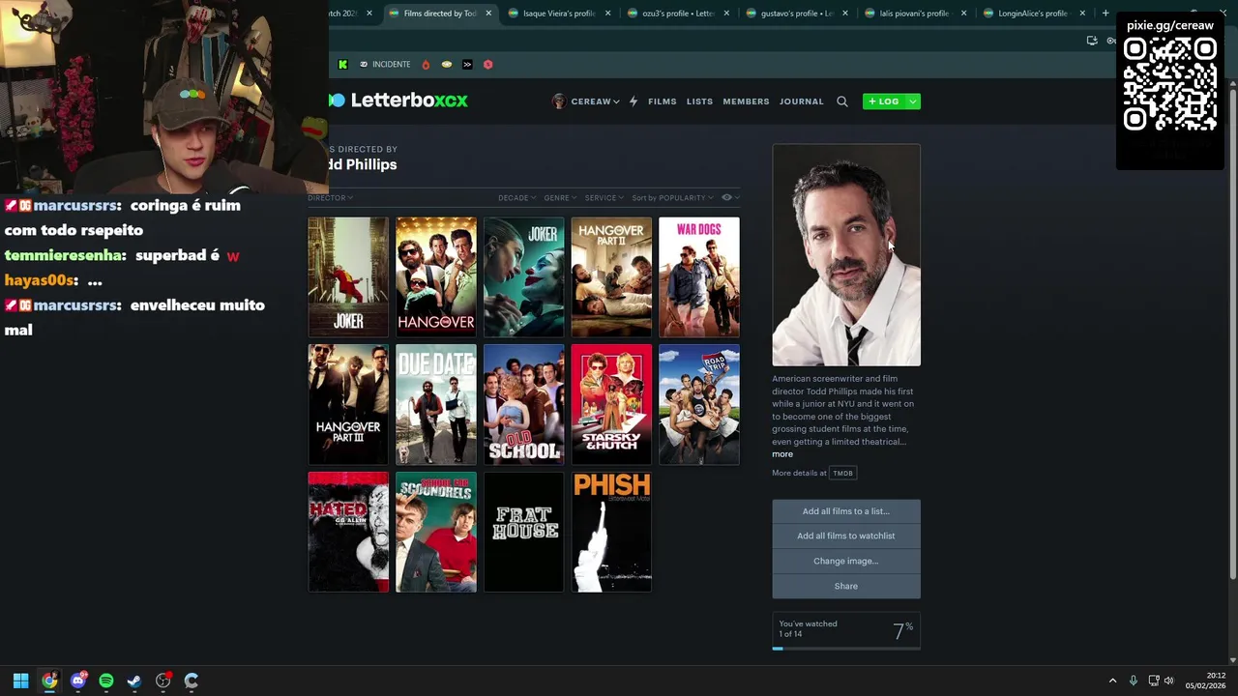This screenshot has width=1238, height=696.
Task: Open Discord from the taskbar
Action: point(78,681)
